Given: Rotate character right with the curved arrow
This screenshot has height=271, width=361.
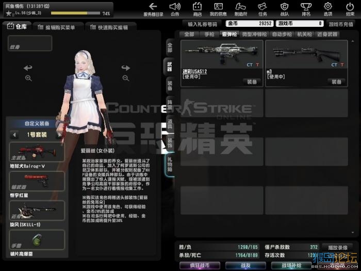Looking at the screenshot, I should click(126, 68).
